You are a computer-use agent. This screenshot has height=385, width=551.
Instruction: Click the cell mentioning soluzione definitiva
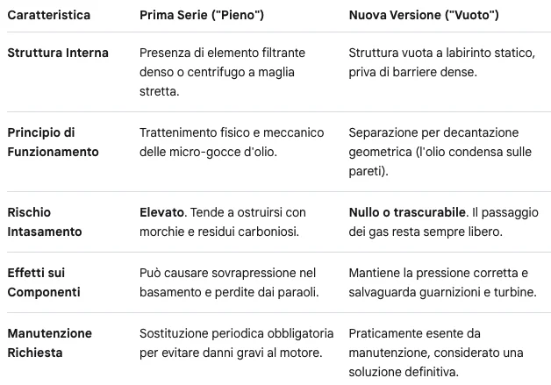436,353
